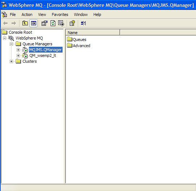This screenshot has width=196, height=191.
Task: Open the MMC system menu icon left of File
Action: click(4, 14)
